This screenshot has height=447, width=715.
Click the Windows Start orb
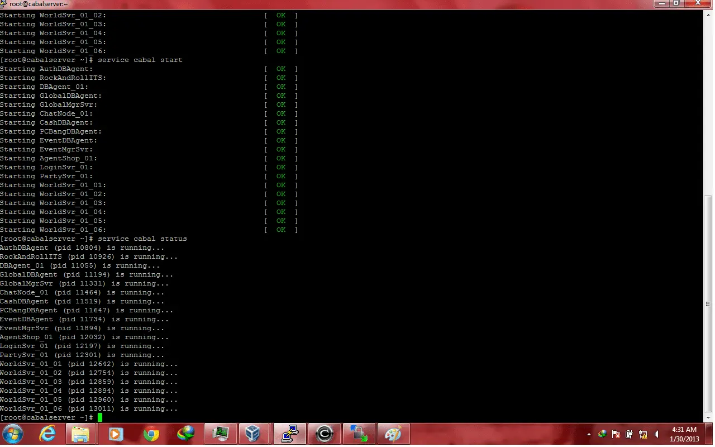(x=13, y=434)
